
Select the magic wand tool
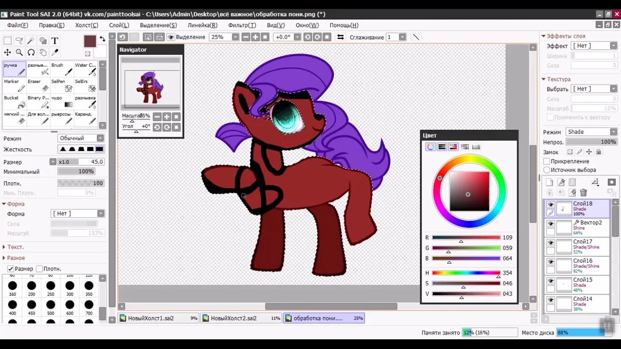31,41
